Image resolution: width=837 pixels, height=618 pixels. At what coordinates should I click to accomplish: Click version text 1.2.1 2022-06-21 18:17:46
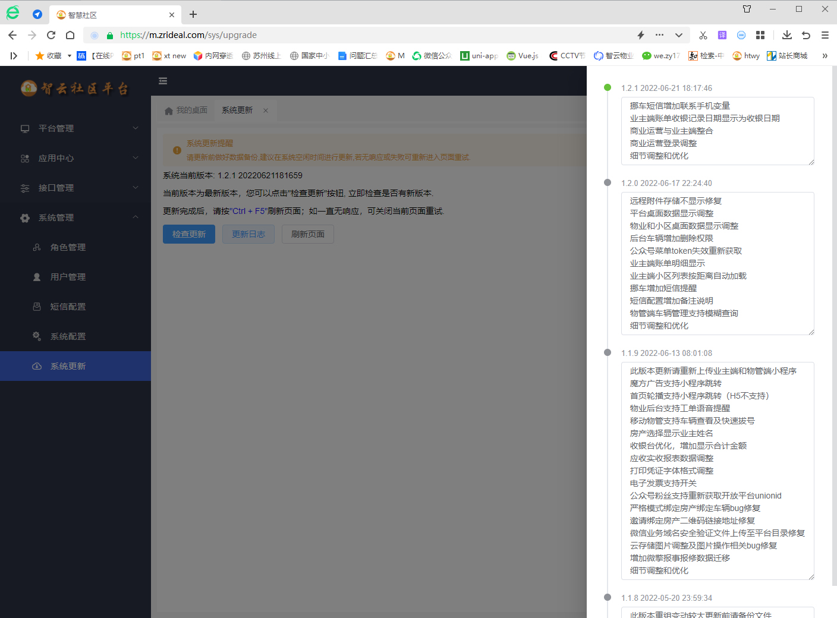pyautogui.click(x=666, y=88)
